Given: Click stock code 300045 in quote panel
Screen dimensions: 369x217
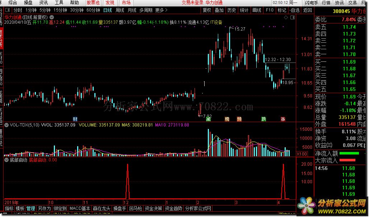Looking at the screenshot, I should 341,11.
